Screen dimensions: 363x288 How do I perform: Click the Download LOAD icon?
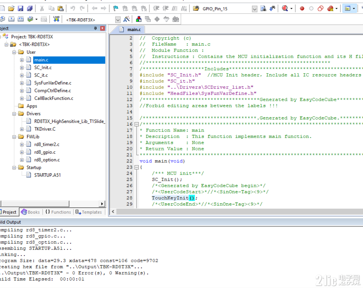[56, 19]
